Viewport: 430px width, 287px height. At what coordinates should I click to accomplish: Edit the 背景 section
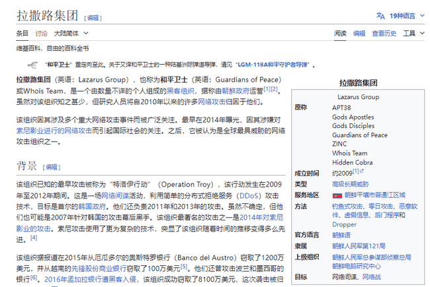[x=52, y=167]
